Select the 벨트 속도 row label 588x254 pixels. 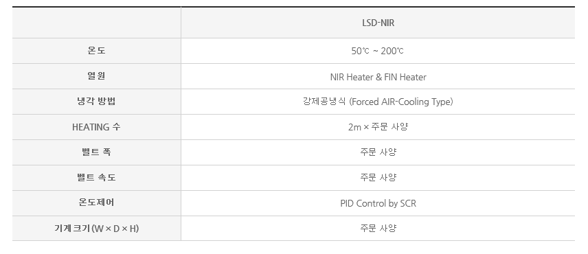[x=96, y=178]
